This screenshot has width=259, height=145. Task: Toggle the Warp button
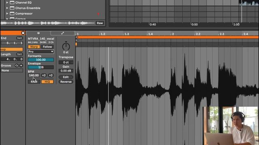click(x=34, y=47)
